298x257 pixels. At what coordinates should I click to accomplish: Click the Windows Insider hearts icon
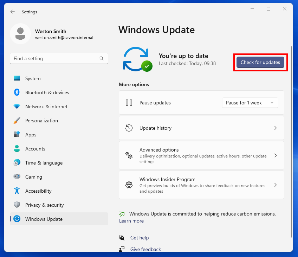pos(129,185)
